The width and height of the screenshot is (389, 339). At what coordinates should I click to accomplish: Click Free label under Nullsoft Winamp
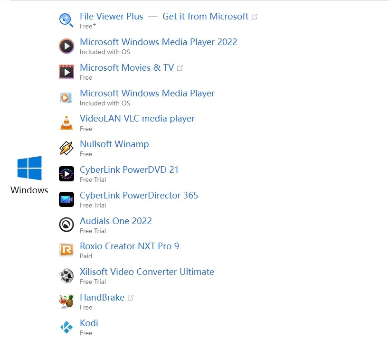tap(86, 154)
